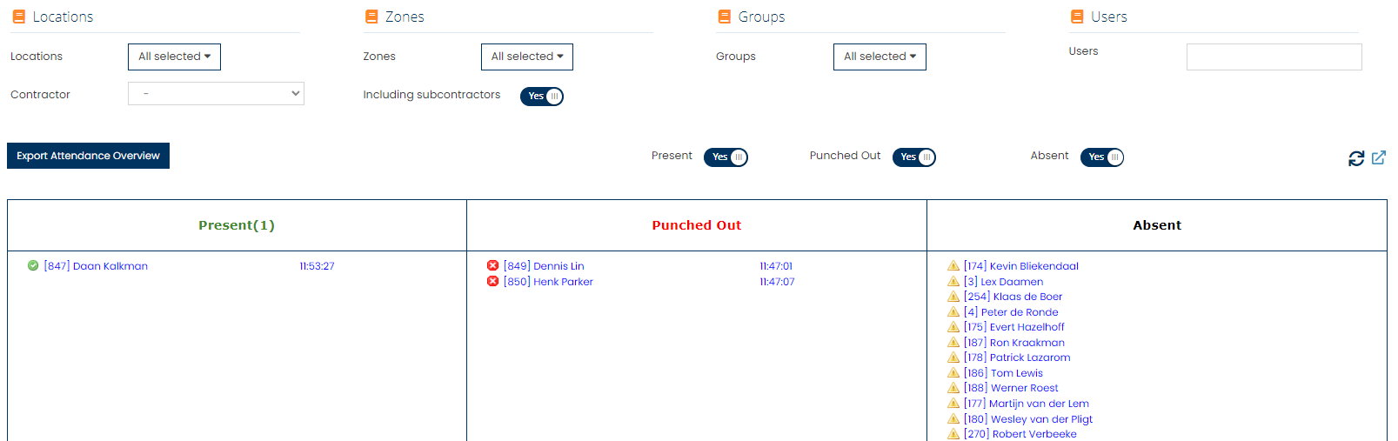Screen dimensions: 1398x441
Task: Click Export Attendance Overview button
Action: (x=88, y=156)
